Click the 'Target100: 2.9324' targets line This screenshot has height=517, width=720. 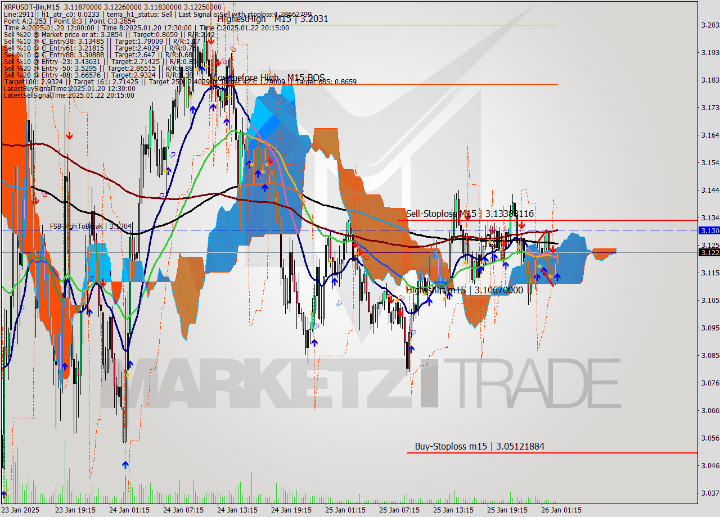point(180,82)
